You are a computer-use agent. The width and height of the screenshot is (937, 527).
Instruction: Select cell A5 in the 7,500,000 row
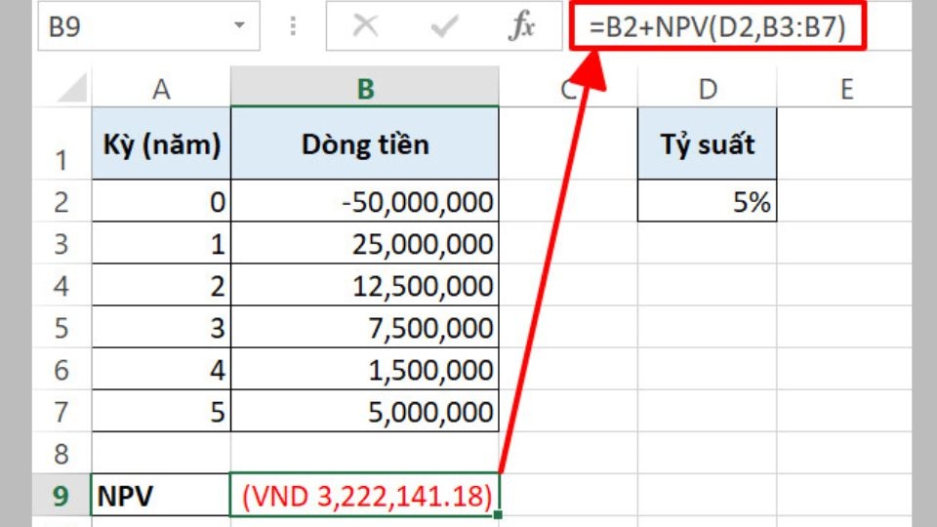pos(161,327)
